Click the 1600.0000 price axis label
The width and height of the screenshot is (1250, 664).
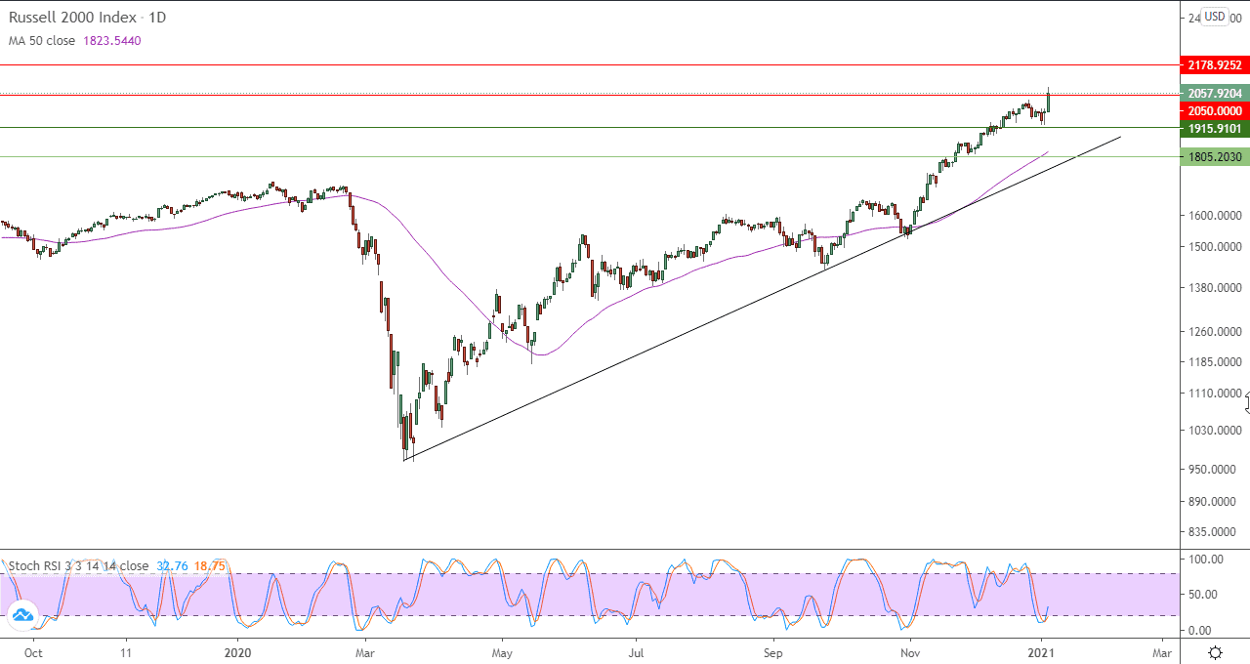[x=1215, y=216]
